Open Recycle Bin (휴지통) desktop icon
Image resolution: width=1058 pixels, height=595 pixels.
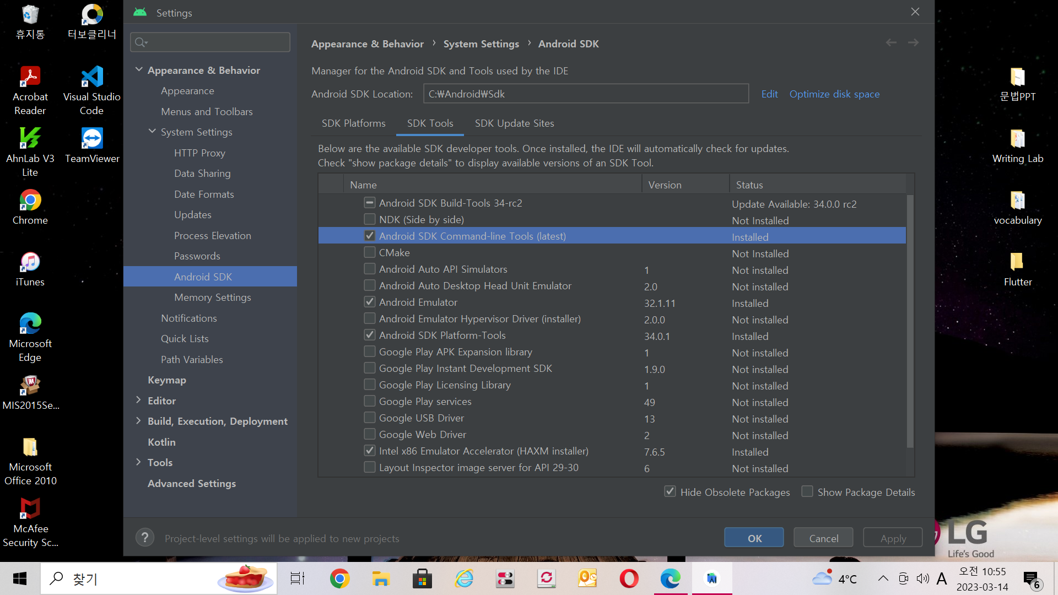point(30,22)
